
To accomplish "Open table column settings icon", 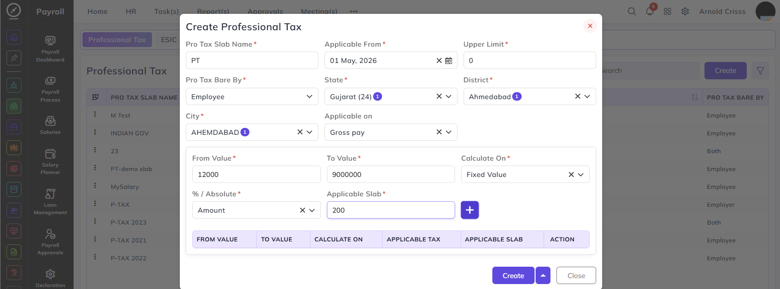I will [x=95, y=97].
